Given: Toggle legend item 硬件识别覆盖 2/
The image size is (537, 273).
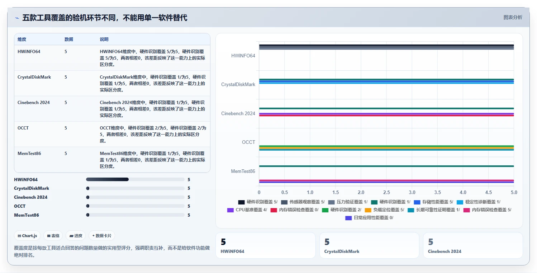Looking at the screenshot, I should [342, 210].
